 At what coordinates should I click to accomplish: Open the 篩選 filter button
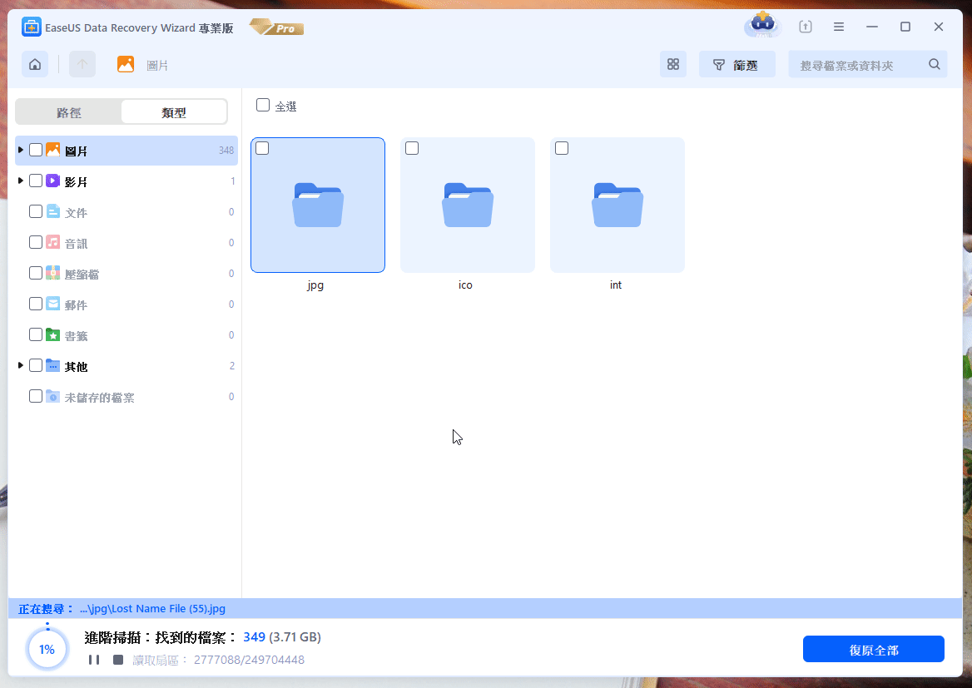(736, 64)
